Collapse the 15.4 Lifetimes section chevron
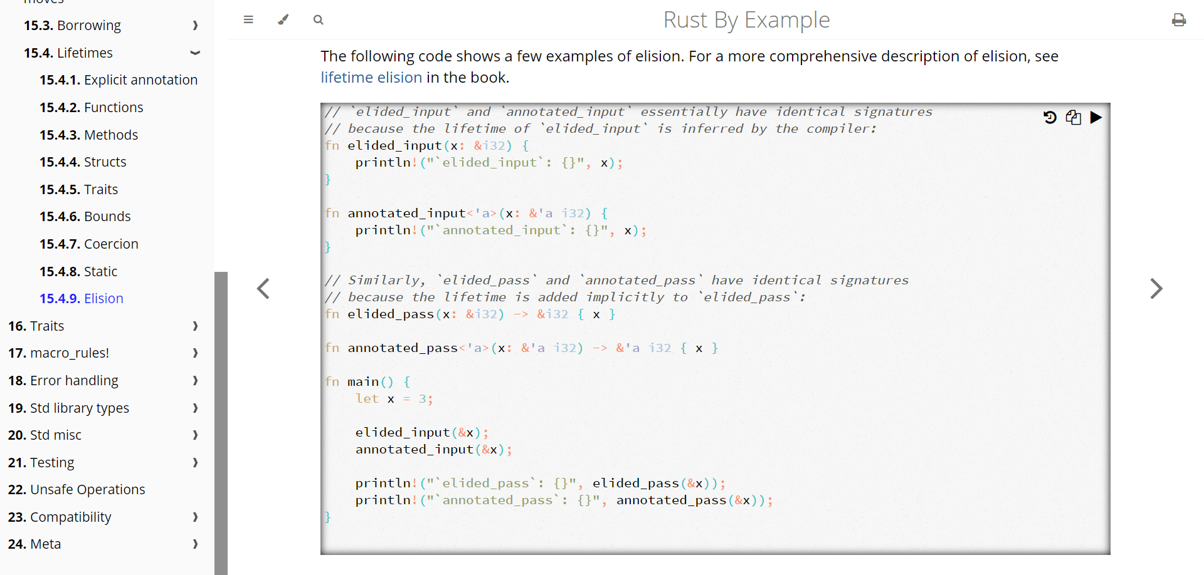This screenshot has height=575, width=1204. pos(195,53)
